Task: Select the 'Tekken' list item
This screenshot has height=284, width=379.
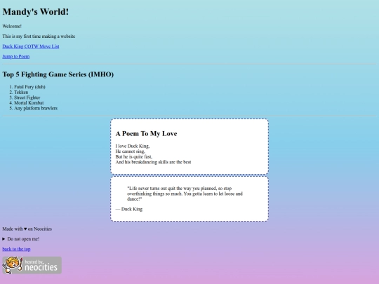Action: click(x=21, y=92)
